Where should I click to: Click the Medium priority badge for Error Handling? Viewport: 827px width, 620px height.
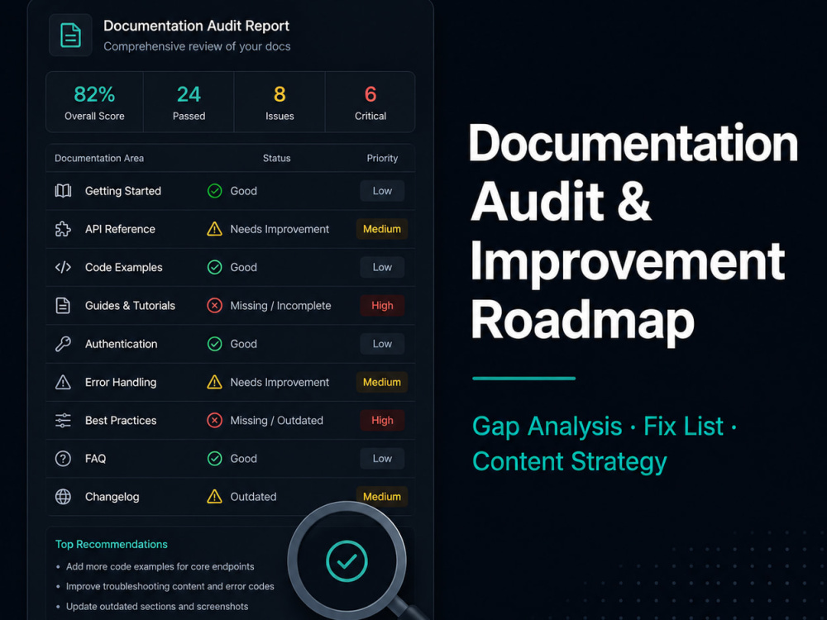(x=382, y=382)
